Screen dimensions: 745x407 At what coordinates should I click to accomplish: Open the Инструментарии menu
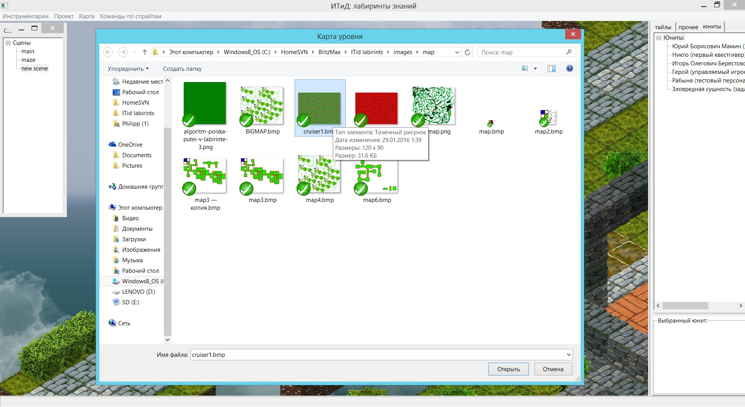pos(26,16)
